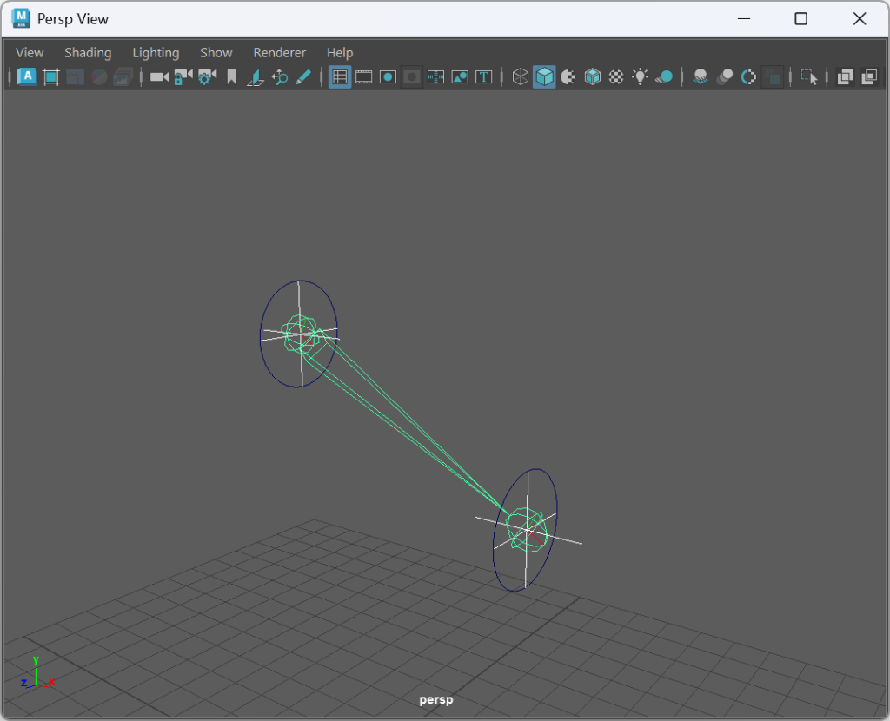Viewport: 890px width, 721px height.
Task: Open the Lighting menu
Action: pyautogui.click(x=156, y=53)
